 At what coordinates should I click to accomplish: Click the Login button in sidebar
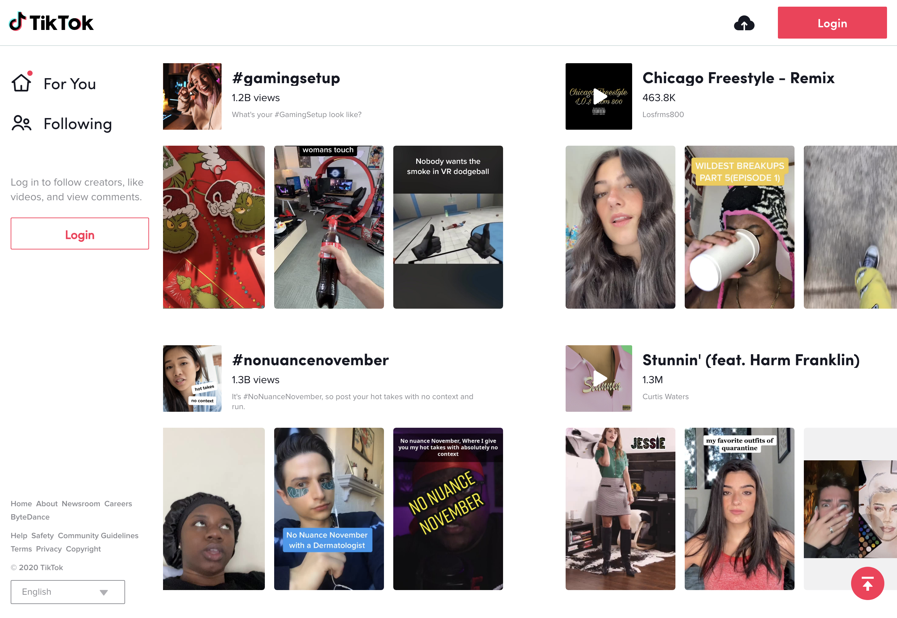click(79, 234)
